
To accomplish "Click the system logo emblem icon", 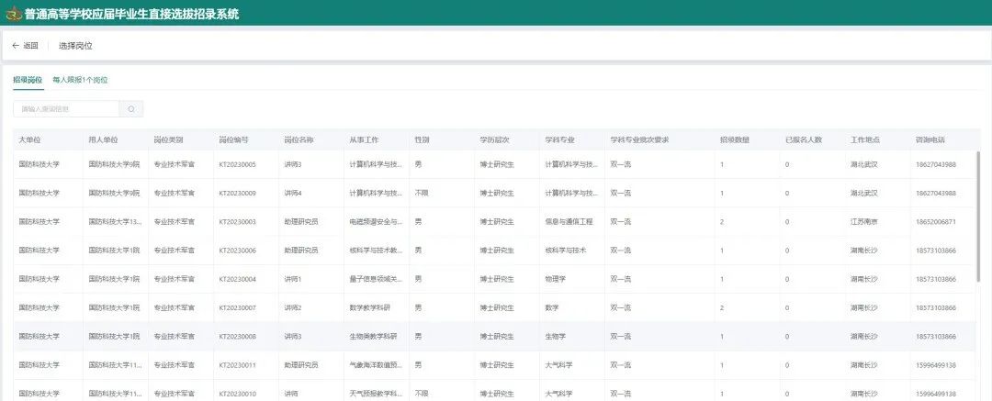I will (x=13, y=14).
